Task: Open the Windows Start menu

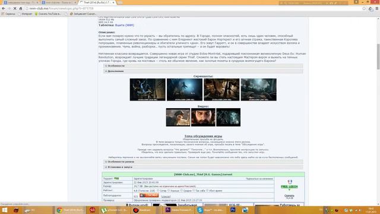Action: 4,210
